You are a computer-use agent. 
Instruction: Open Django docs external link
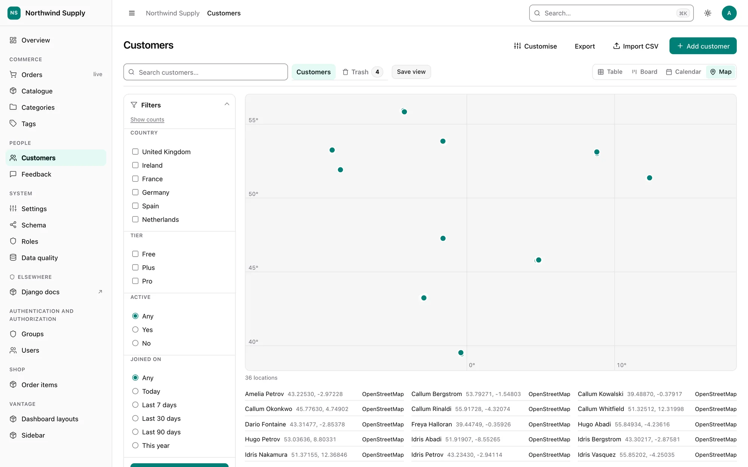click(56, 292)
